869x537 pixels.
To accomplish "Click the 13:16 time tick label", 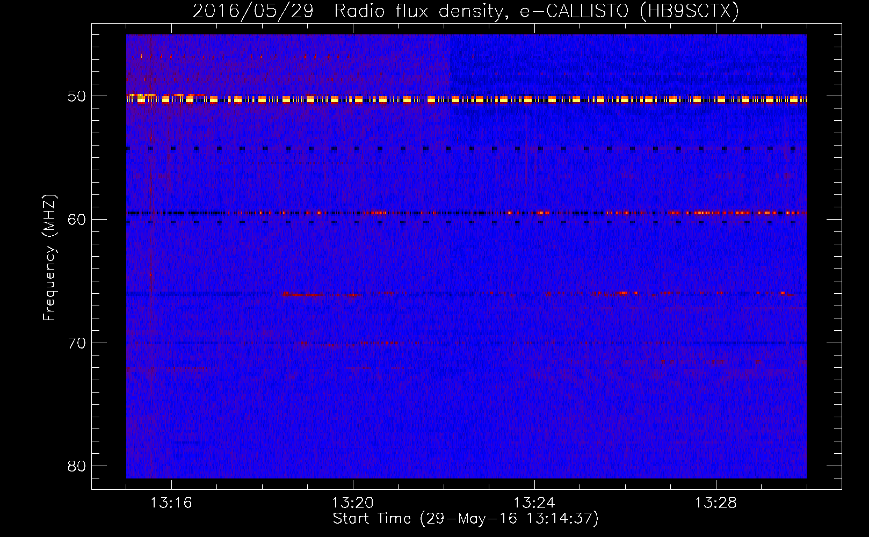I will (171, 503).
